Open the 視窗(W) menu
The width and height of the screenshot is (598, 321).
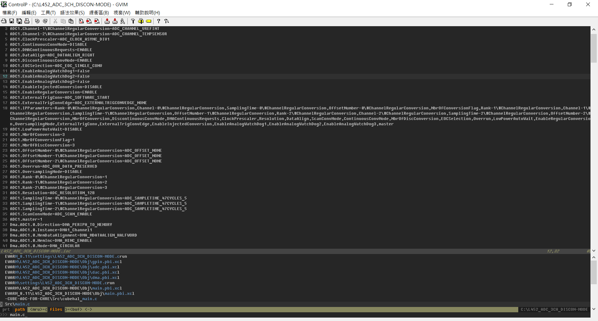click(x=122, y=13)
